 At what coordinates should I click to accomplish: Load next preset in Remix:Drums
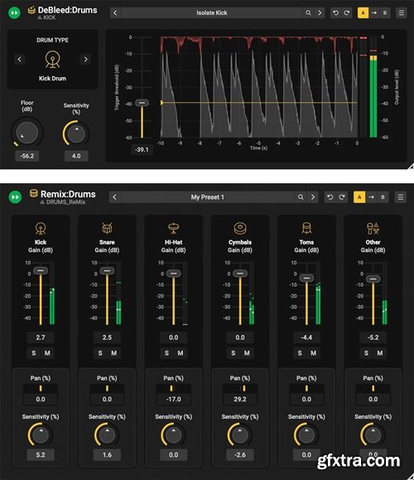pyautogui.click(x=313, y=197)
